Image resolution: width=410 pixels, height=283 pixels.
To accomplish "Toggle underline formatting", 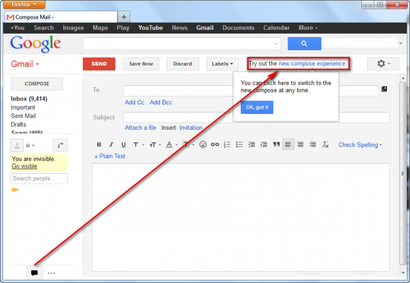I will click(124, 144).
